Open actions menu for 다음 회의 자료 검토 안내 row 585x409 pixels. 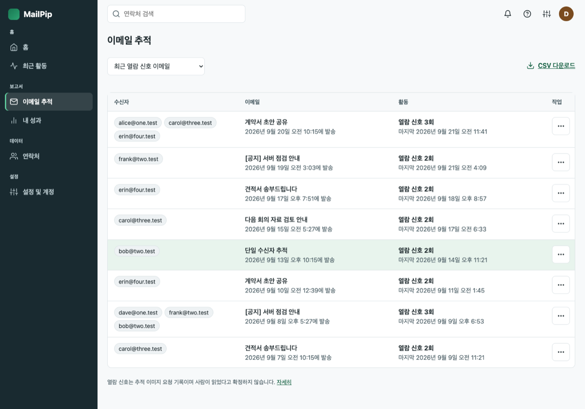(x=561, y=224)
